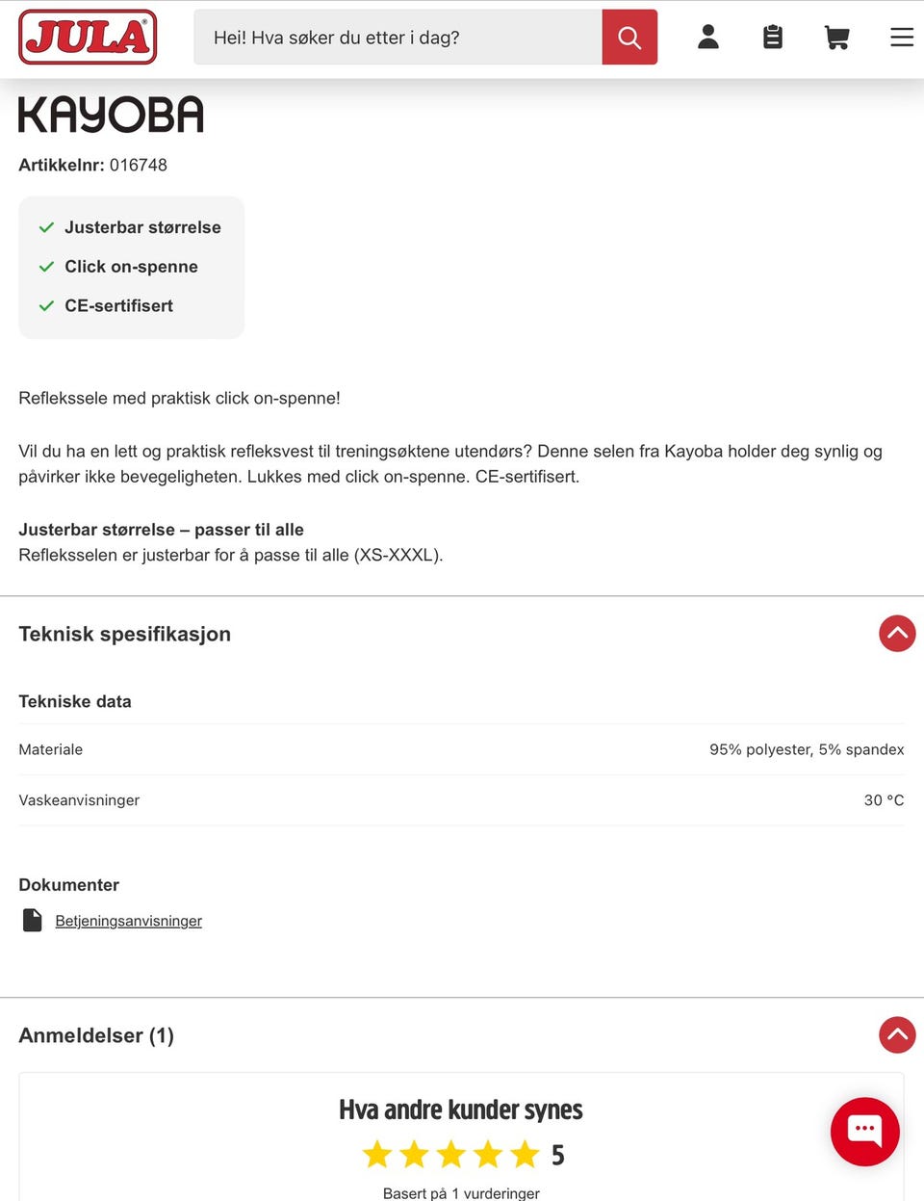This screenshot has width=924, height=1201.
Task: Select the Teknisk spesifikasjon section heading
Action: pyautogui.click(x=124, y=634)
